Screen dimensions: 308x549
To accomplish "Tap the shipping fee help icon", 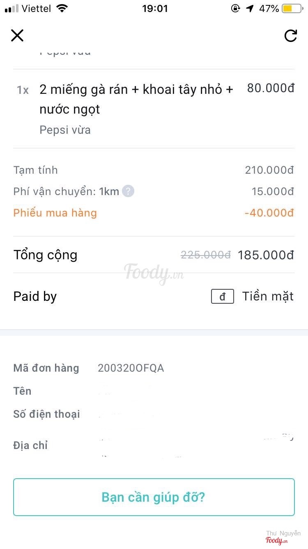I will [128, 191].
